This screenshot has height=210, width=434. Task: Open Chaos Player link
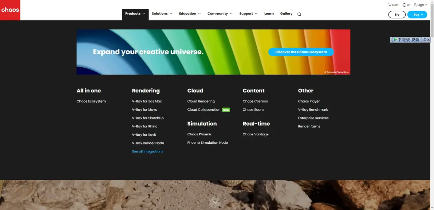click(x=309, y=101)
